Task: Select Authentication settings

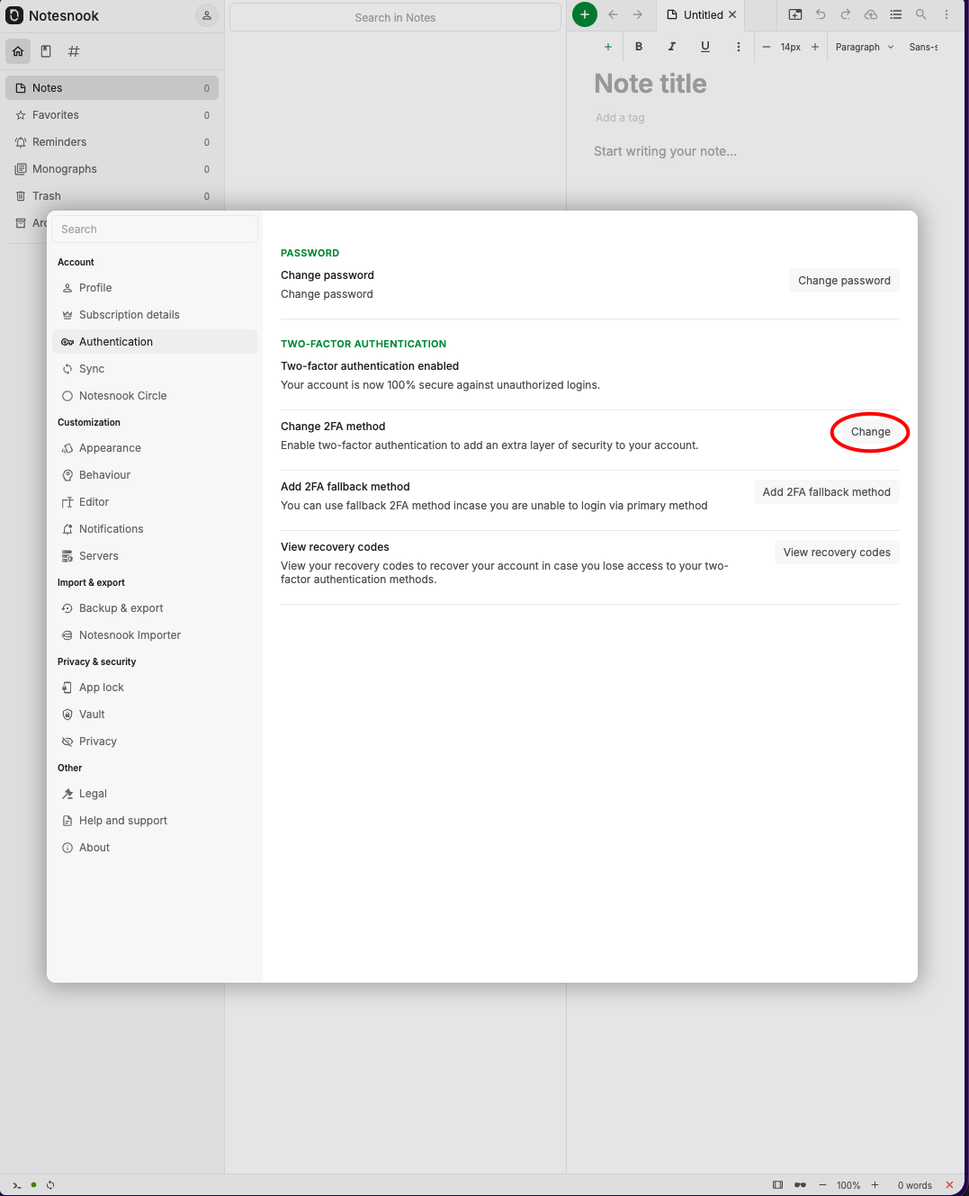Action: pos(155,342)
